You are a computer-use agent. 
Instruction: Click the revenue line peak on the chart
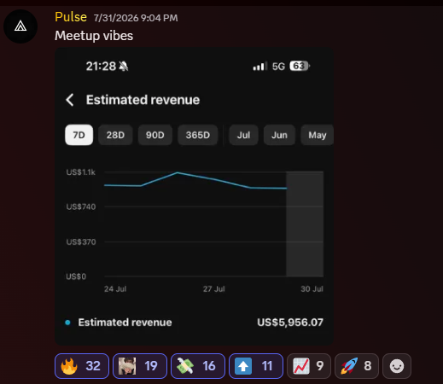tap(178, 172)
